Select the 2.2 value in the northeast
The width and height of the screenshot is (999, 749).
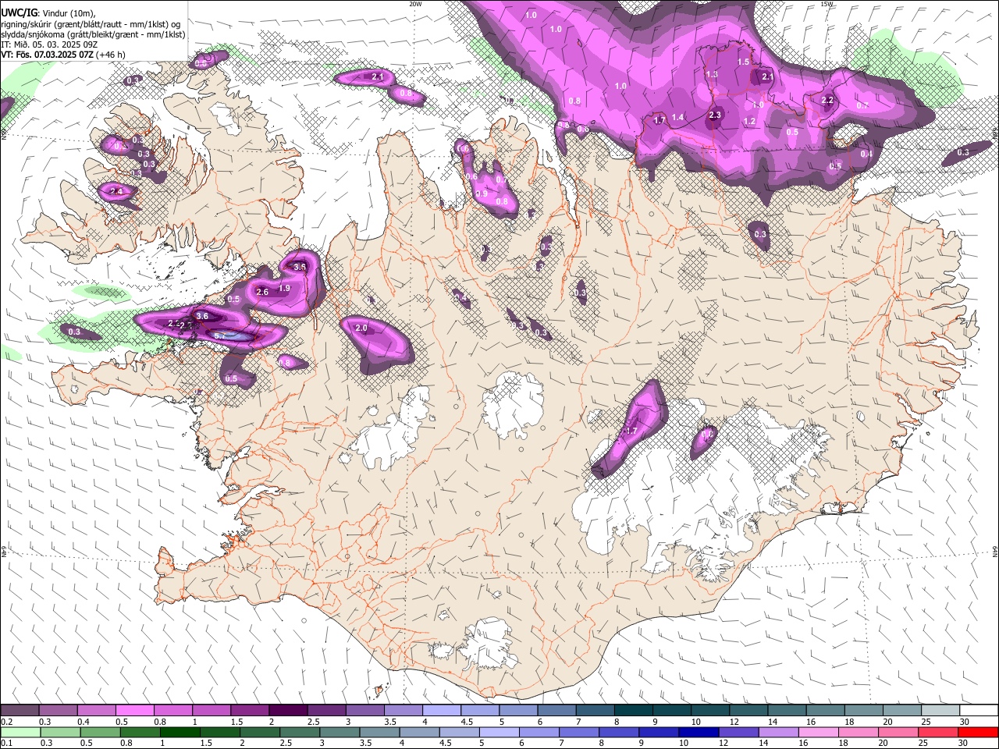pyautogui.click(x=827, y=101)
